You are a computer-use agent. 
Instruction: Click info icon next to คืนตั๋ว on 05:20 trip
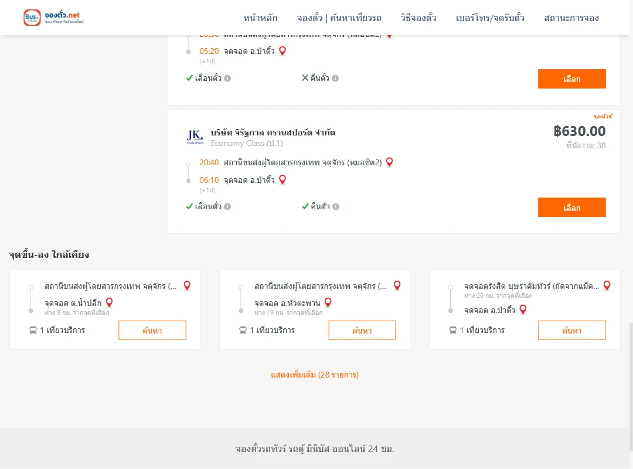(335, 79)
